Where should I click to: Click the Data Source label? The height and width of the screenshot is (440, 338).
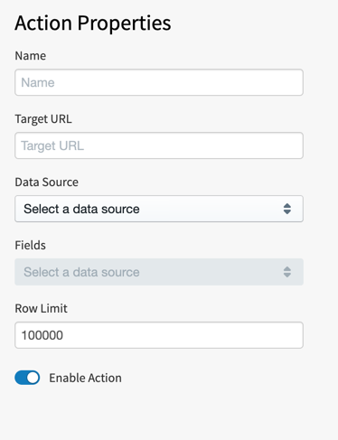point(47,183)
